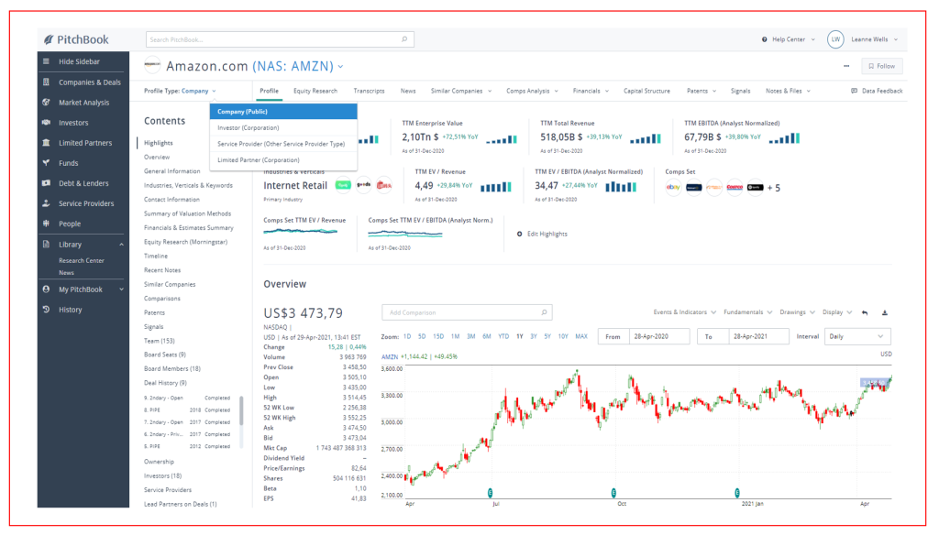939x535 pixels.
Task: Set chart zoom to MAX
Action: click(x=581, y=336)
